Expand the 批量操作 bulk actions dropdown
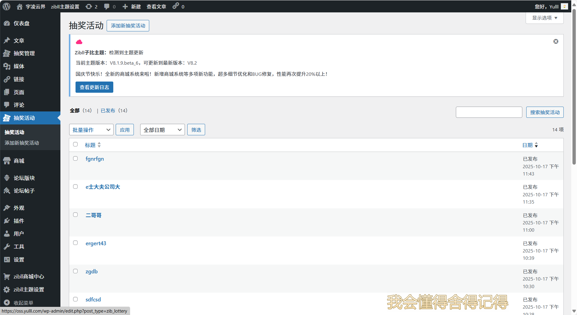 pyautogui.click(x=91, y=130)
